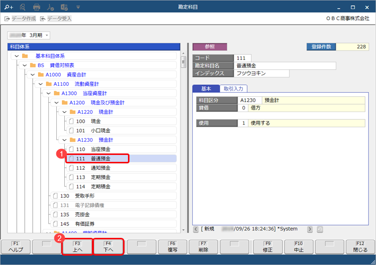Click the F9 修正 button
376x265 pixels.
point(268,247)
